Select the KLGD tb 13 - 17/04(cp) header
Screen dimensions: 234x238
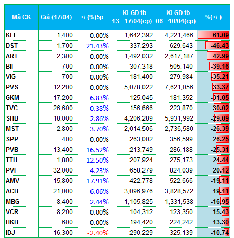click(132, 17)
